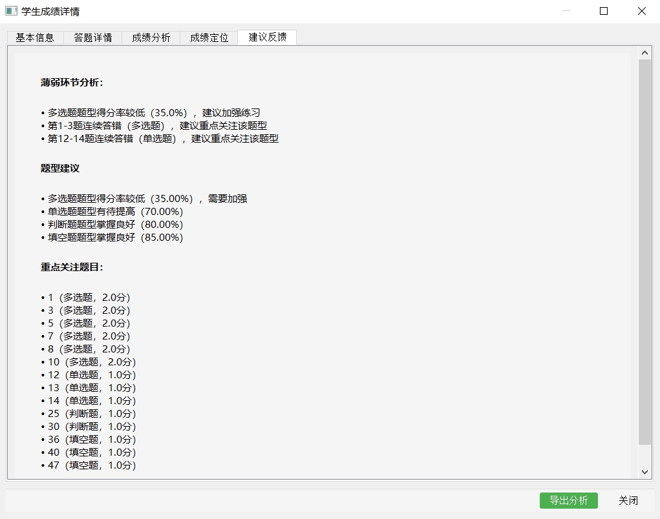Click the 薄弱环节分析 heading text

click(72, 83)
